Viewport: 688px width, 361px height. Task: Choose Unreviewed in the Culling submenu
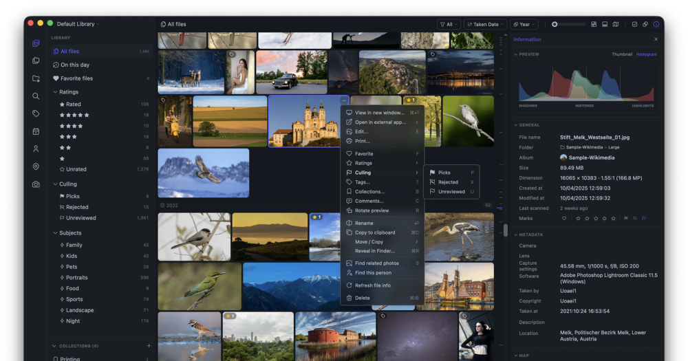coord(451,192)
